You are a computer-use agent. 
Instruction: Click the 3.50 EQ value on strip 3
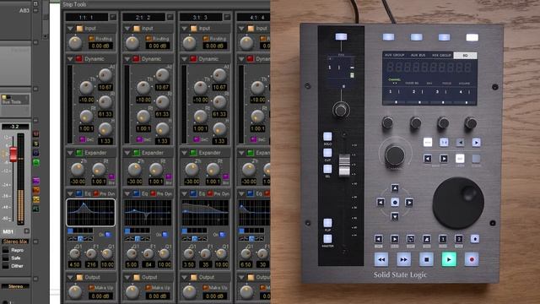[x=189, y=264]
